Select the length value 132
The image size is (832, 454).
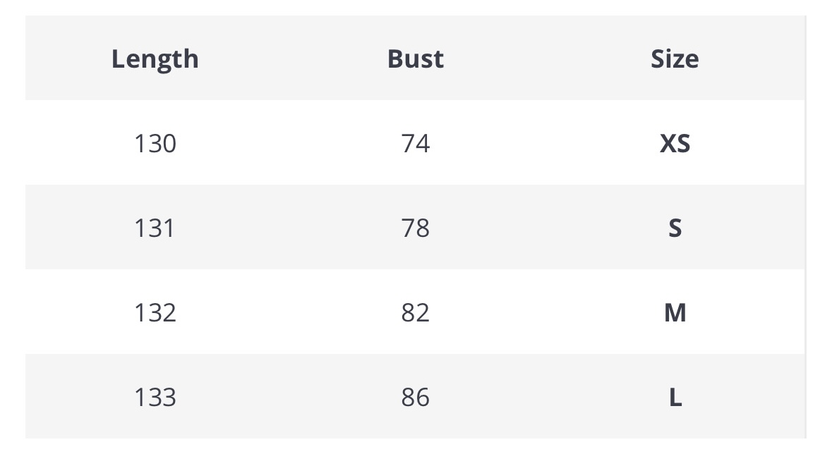click(x=155, y=312)
